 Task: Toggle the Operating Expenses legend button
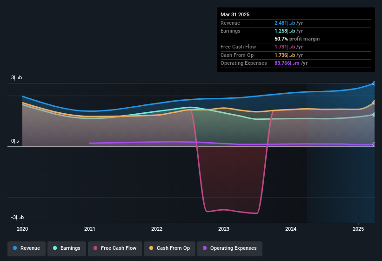point(229,248)
